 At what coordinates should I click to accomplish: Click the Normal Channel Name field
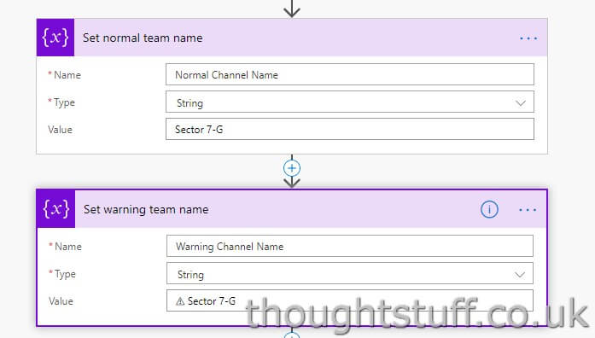coord(350,74)
